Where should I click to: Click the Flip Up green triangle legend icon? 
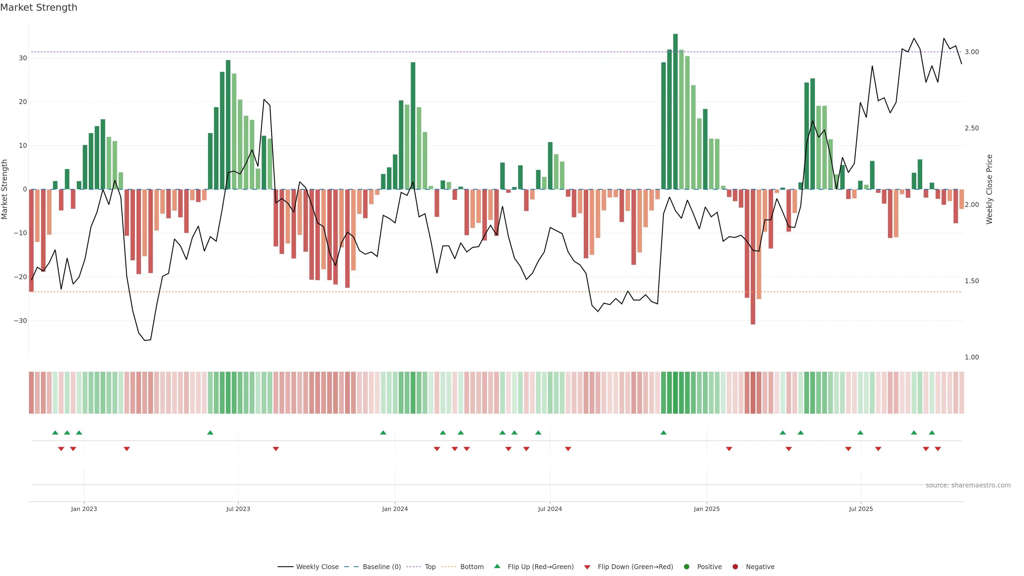click(497, 566)
